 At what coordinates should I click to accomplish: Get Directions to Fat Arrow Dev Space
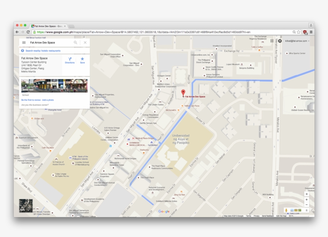click(x=70, y=60)
